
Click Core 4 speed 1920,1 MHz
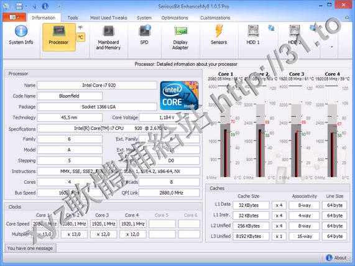tap(133, 224)
